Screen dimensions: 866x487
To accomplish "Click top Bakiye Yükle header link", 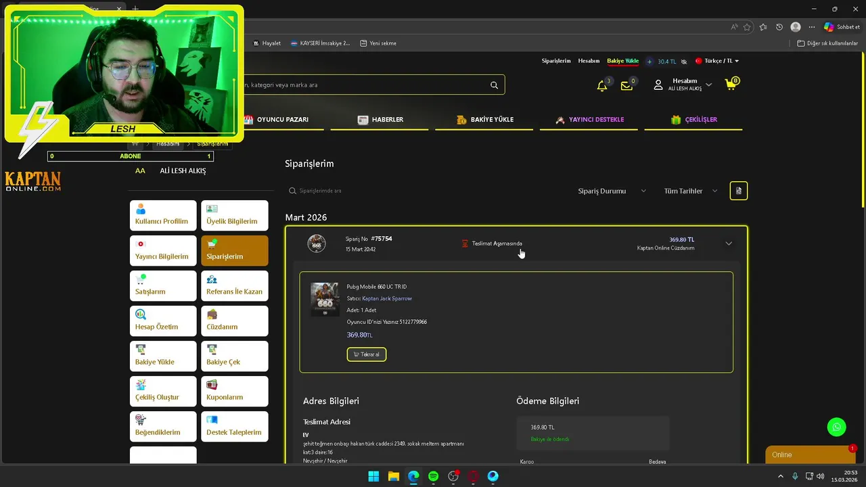I will [x=622, y=61].
